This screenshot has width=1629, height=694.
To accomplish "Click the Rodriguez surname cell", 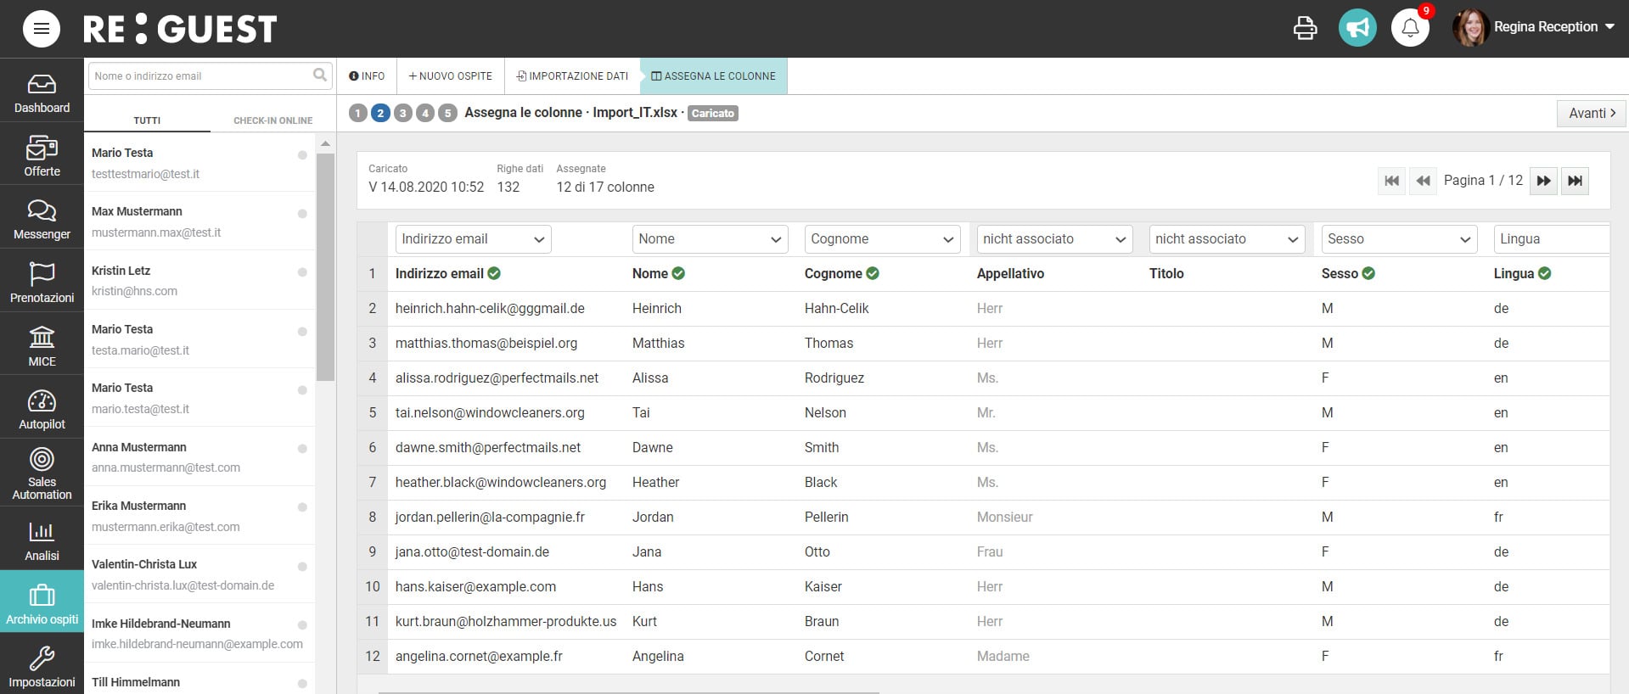I will pyautogui.click(x=834, y=378).
